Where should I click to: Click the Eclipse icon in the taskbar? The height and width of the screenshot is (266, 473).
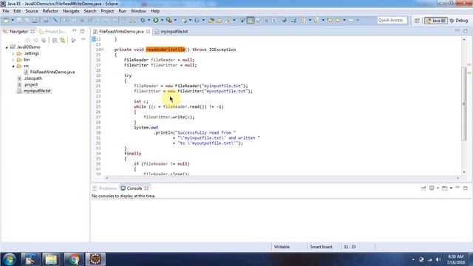click(95, 259)
